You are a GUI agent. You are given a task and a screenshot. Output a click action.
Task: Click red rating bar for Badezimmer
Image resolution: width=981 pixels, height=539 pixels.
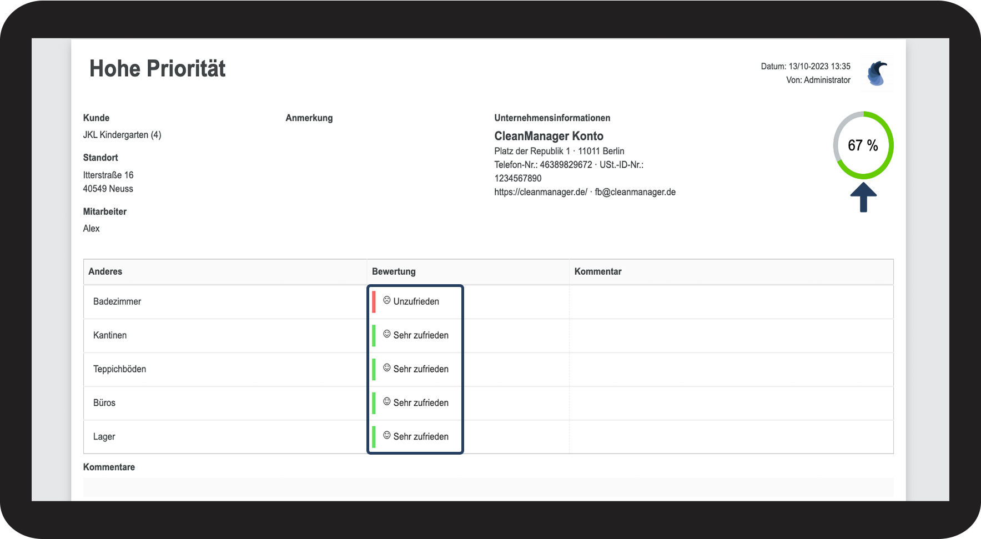coord(374,302)
